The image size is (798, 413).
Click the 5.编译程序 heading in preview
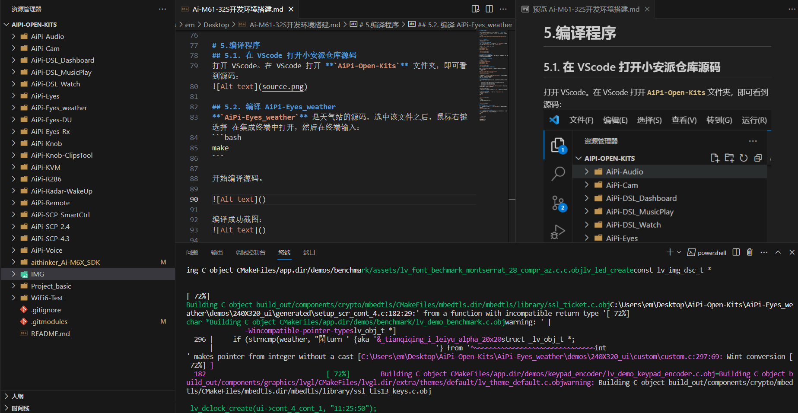pos(580,33)
